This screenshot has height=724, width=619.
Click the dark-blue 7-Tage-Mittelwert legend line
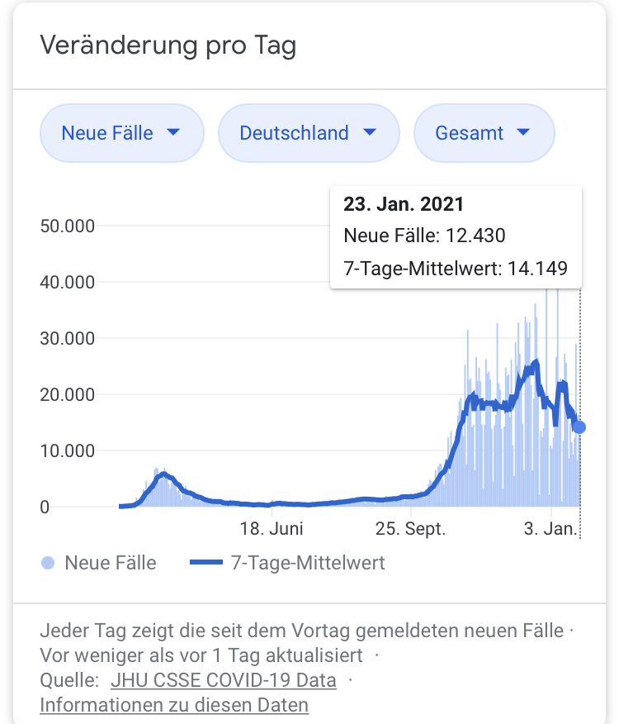coord(206,564)
